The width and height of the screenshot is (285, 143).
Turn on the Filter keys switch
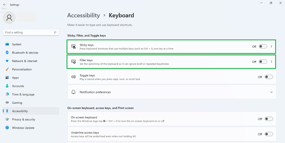[263, 62]
